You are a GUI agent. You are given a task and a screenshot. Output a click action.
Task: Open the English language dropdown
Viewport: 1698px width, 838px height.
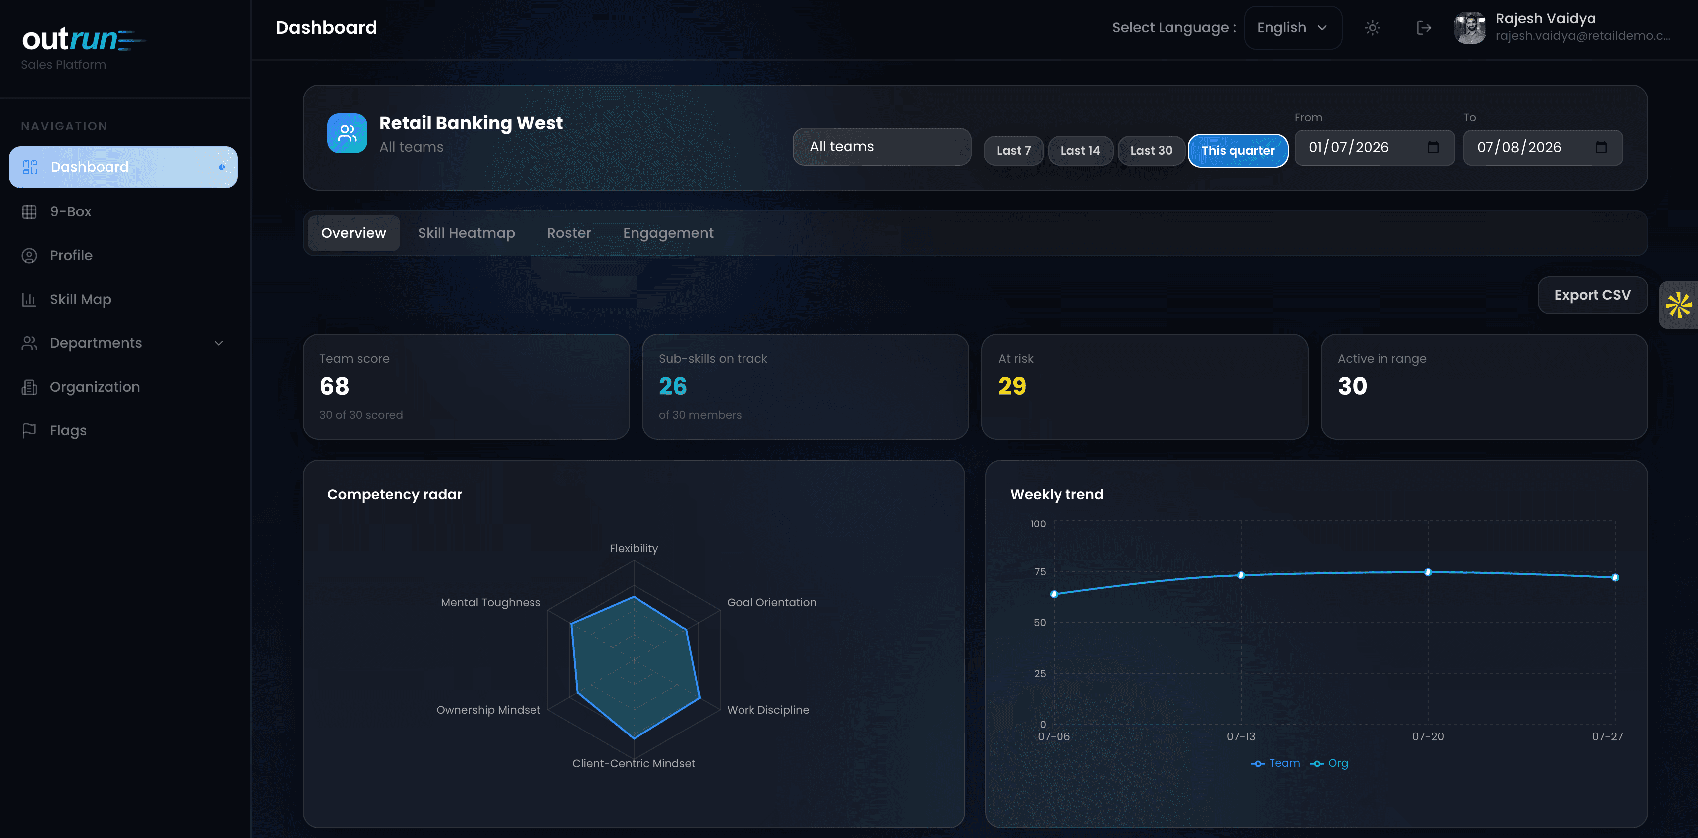[x=1292, y=28]
